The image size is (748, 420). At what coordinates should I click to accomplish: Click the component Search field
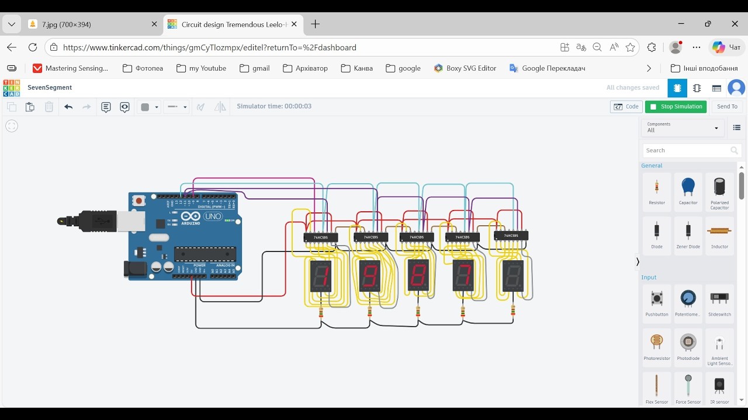tap(692, 150)
